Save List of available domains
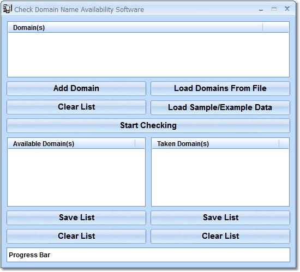The height and width of the screenshot is (272, 300). [76, 217]
